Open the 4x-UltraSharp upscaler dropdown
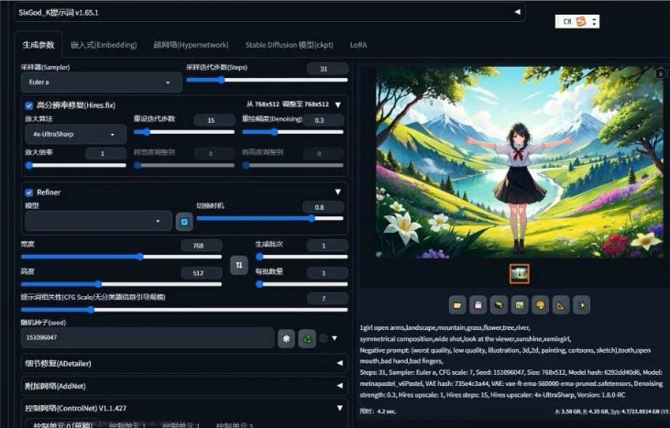This screenshot has height=428, width=670. point(76,134)
